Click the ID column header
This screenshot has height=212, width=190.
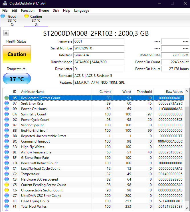(x=15, y=91)
